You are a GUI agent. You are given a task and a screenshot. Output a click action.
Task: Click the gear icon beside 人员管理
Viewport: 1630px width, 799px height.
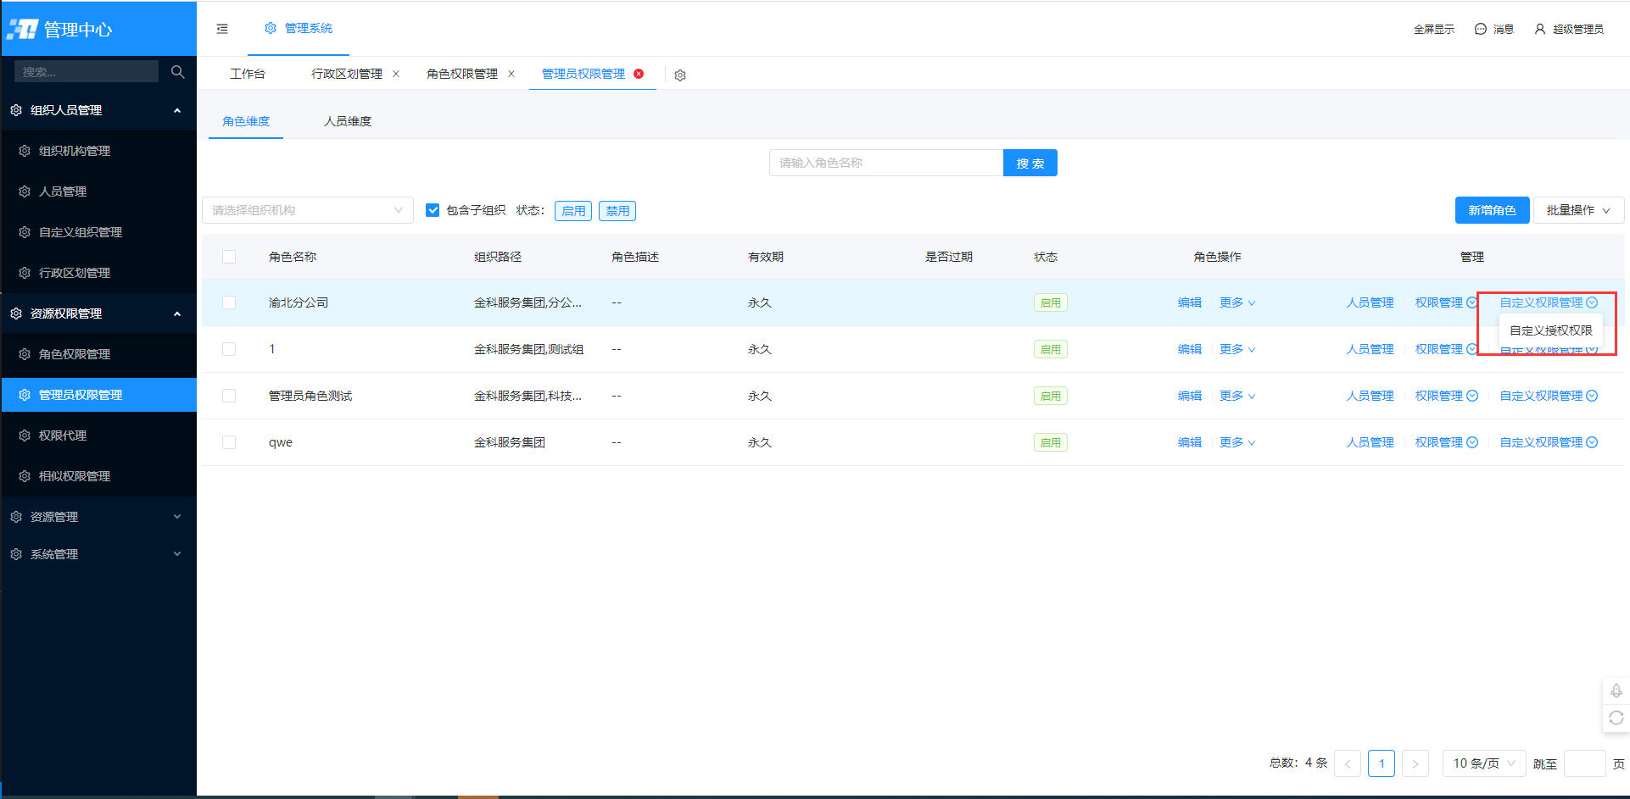25,191
